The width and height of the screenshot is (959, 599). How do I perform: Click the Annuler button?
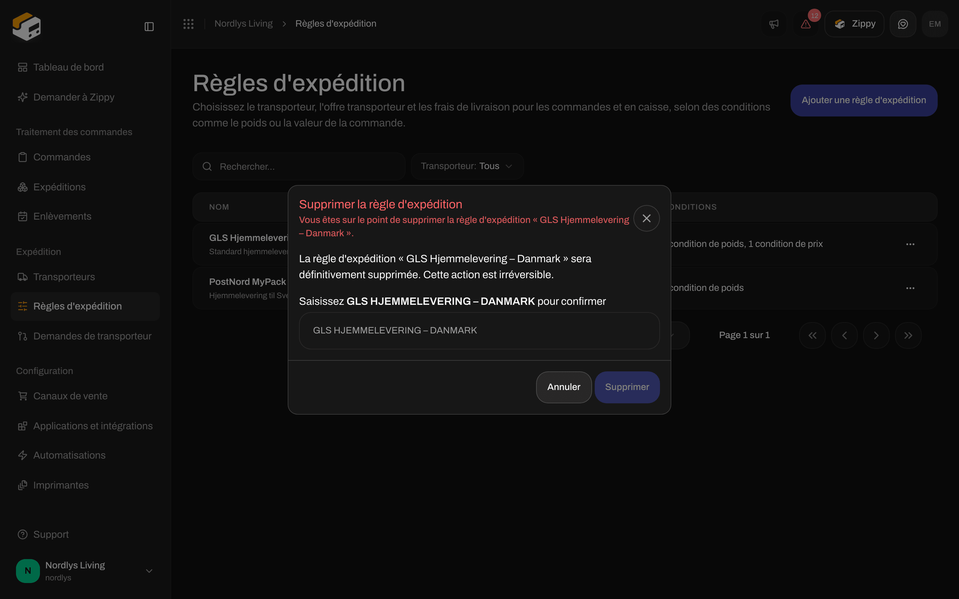(x=563, y=387)
